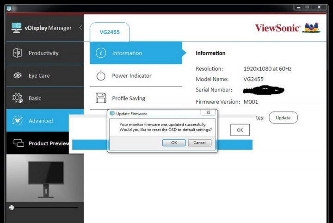Viewport: 333px width, 223px height.
Task: Click the Serial Number label
Action: click(x=214, y=90)
